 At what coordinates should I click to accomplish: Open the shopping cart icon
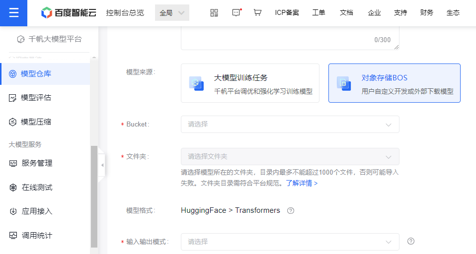[257, 13]
